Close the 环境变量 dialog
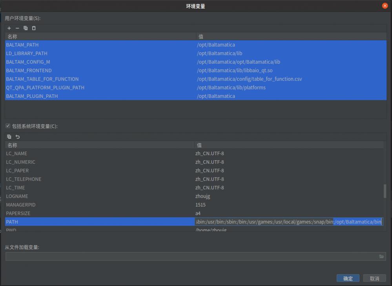The height and width of the screenshot is (286, 392). pyautogui.click(x=385, y=6)
